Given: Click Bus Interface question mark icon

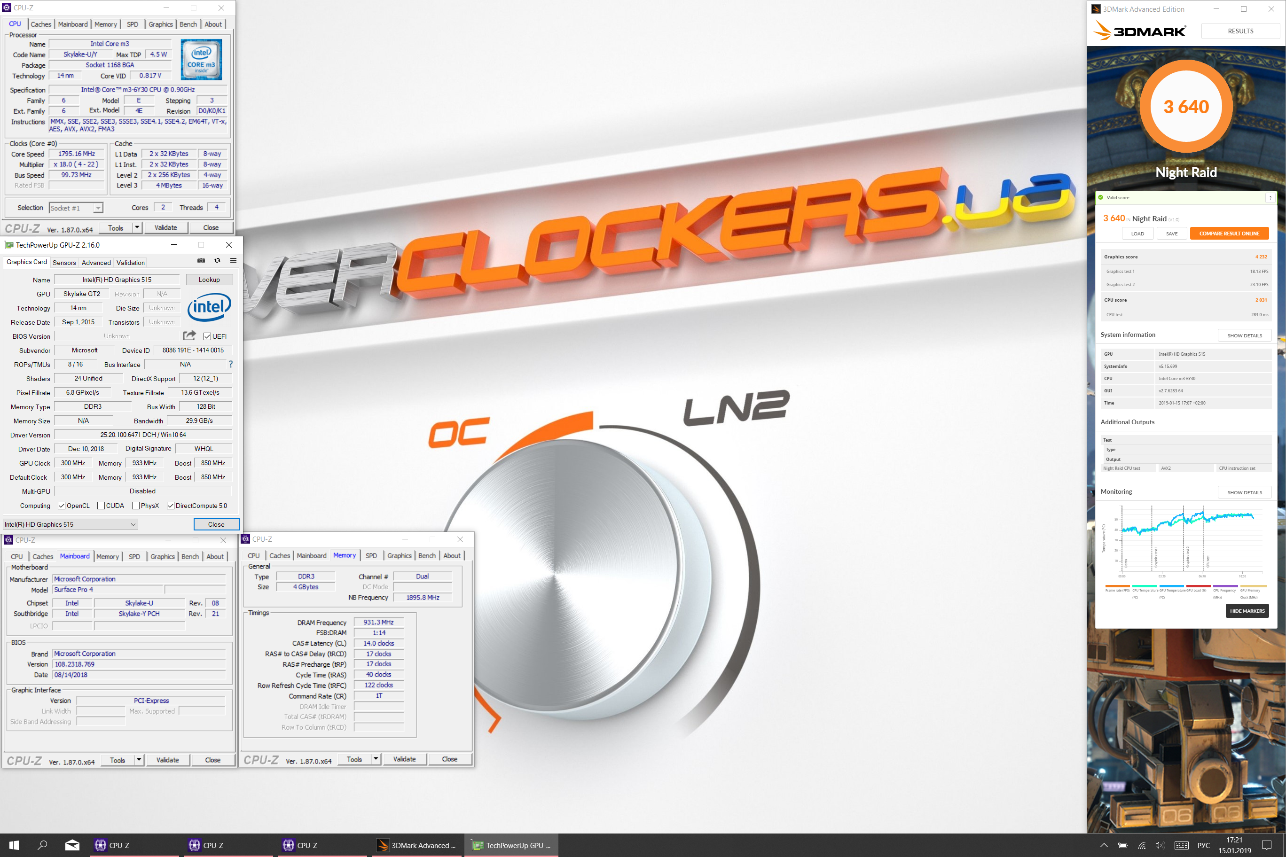Looking at the screenshot, I should click(x=231, y=364).
